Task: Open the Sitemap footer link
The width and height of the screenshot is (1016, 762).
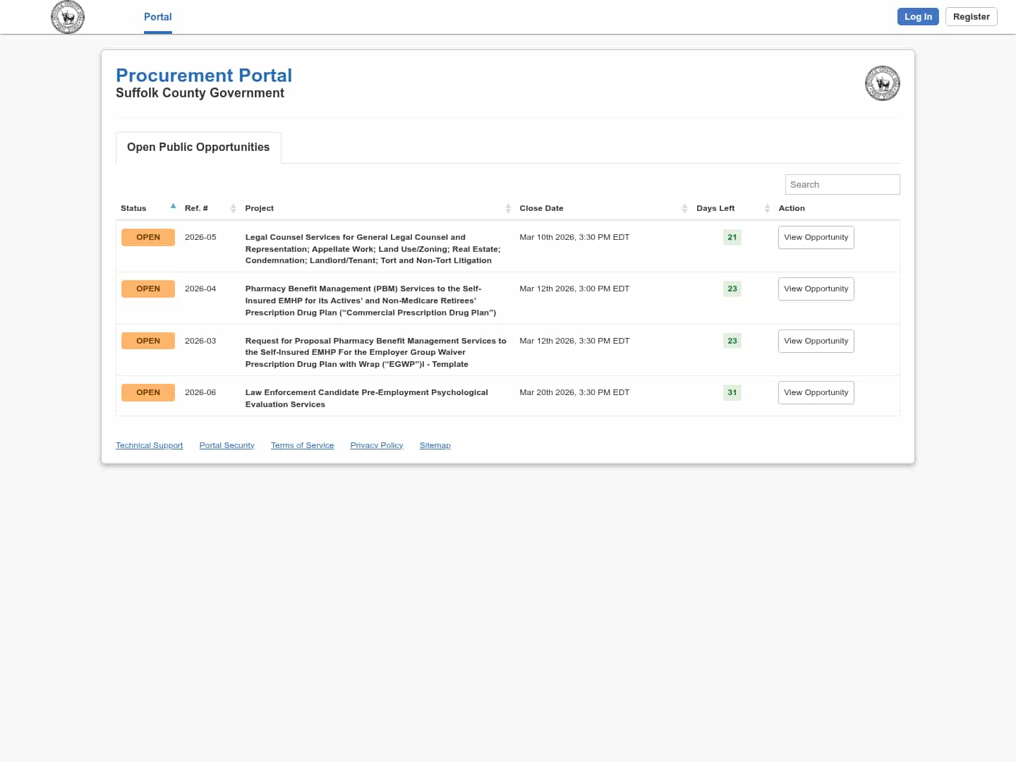Action: click(435, 446)
